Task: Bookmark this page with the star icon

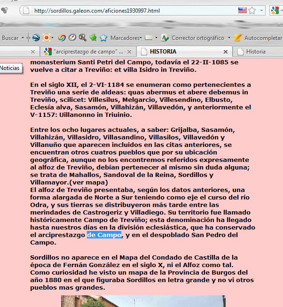Action: (x=252, y=10)
